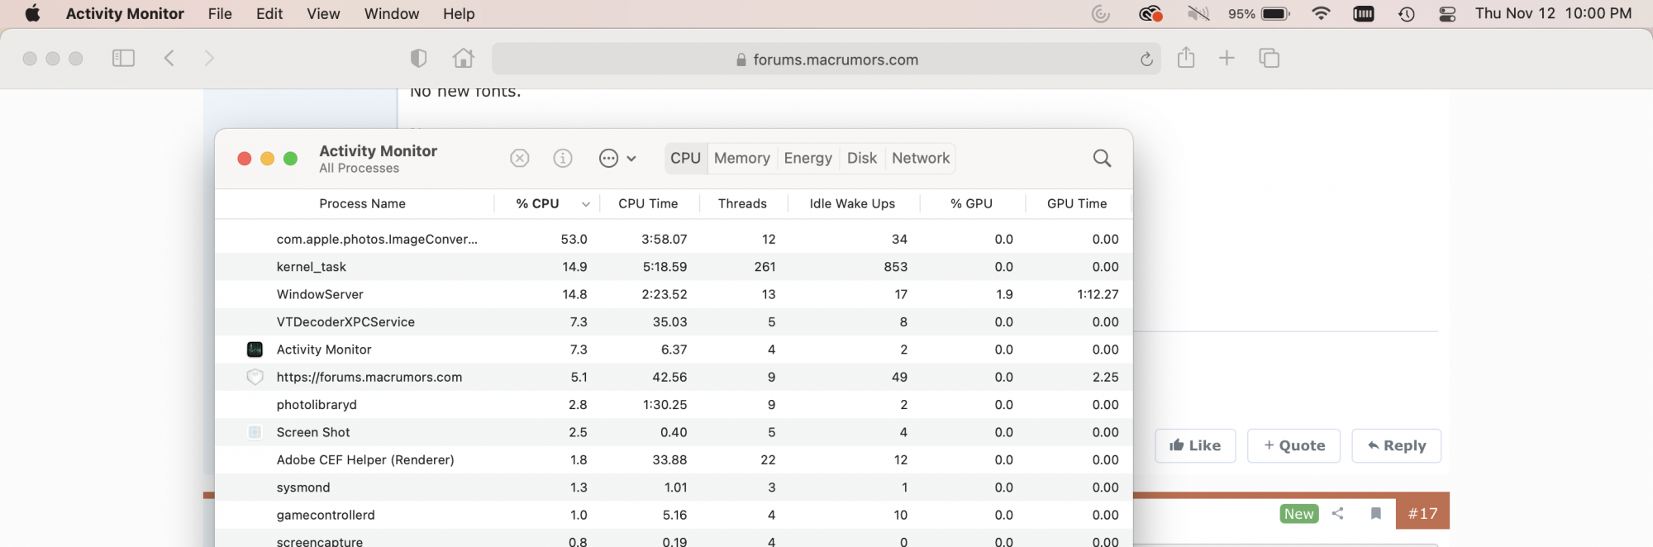Toggle the Safari sidebar icon
Viewport: 1653px width, 547px height.
[x=123, y=58]
